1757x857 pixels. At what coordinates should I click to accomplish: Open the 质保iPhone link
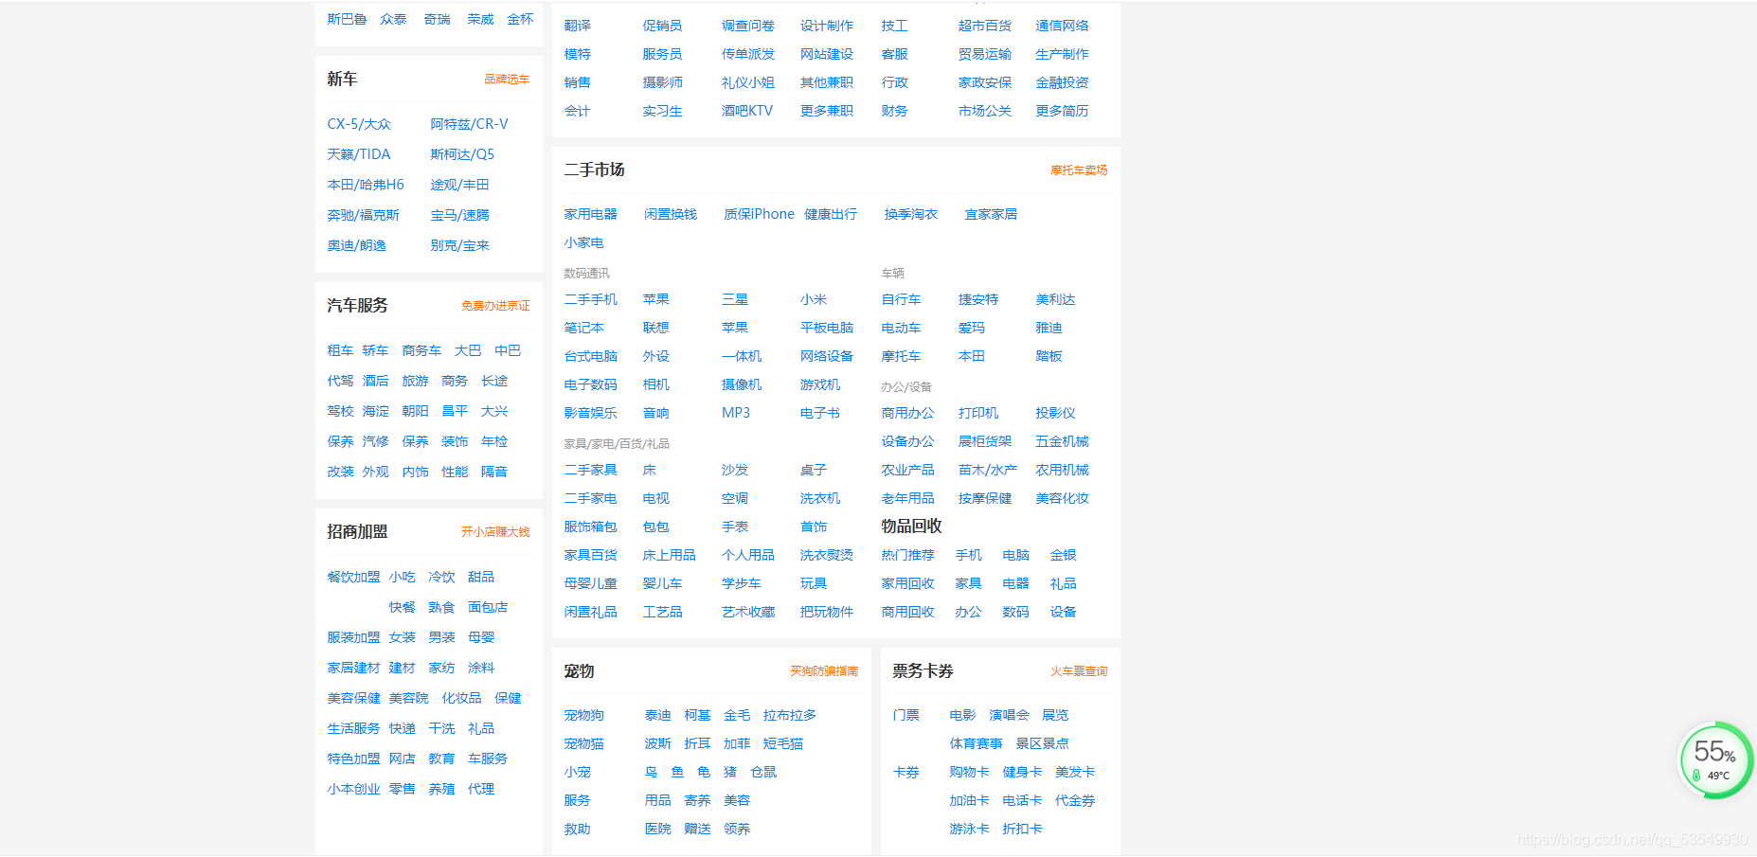point(759,214)
